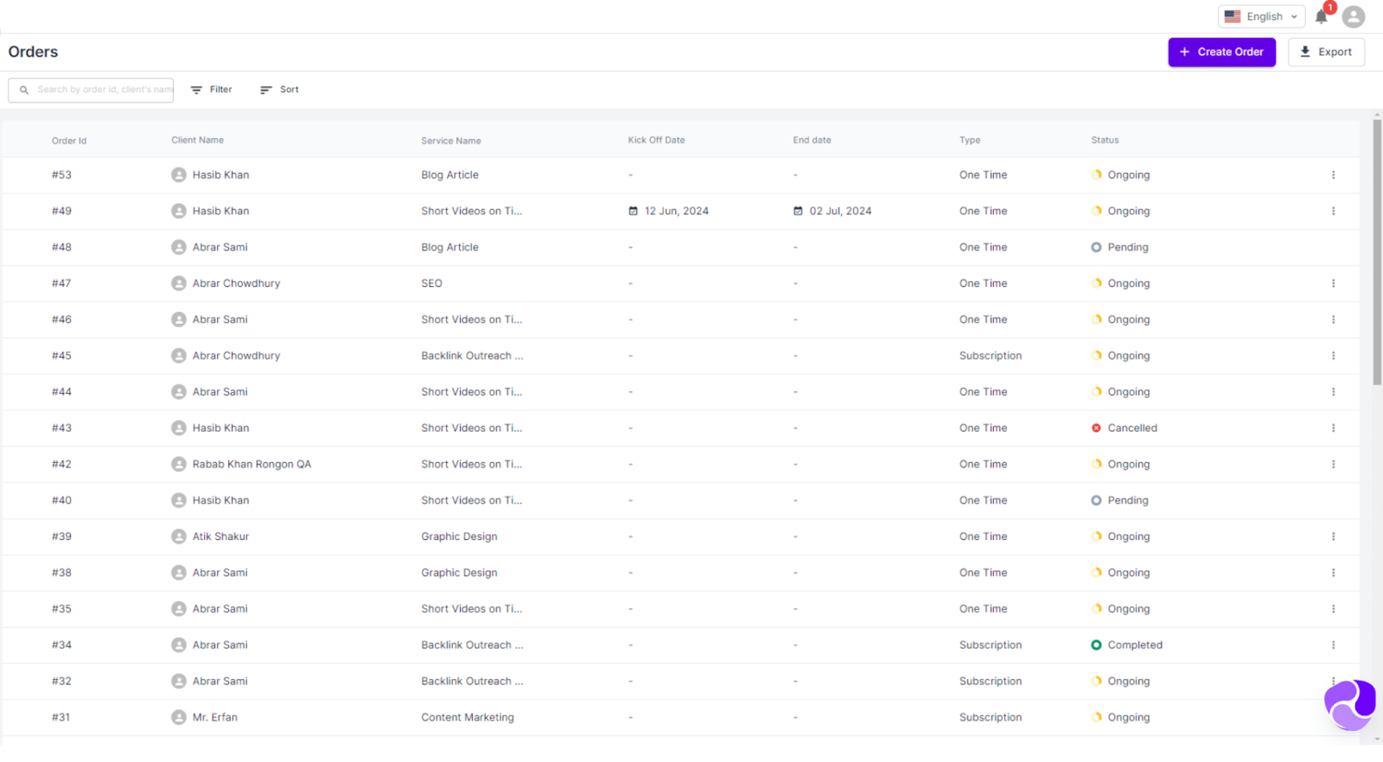The height and width of the screenshot is (762, 1383).
Task: Click the Export button
Action: tap(1326, 52)
